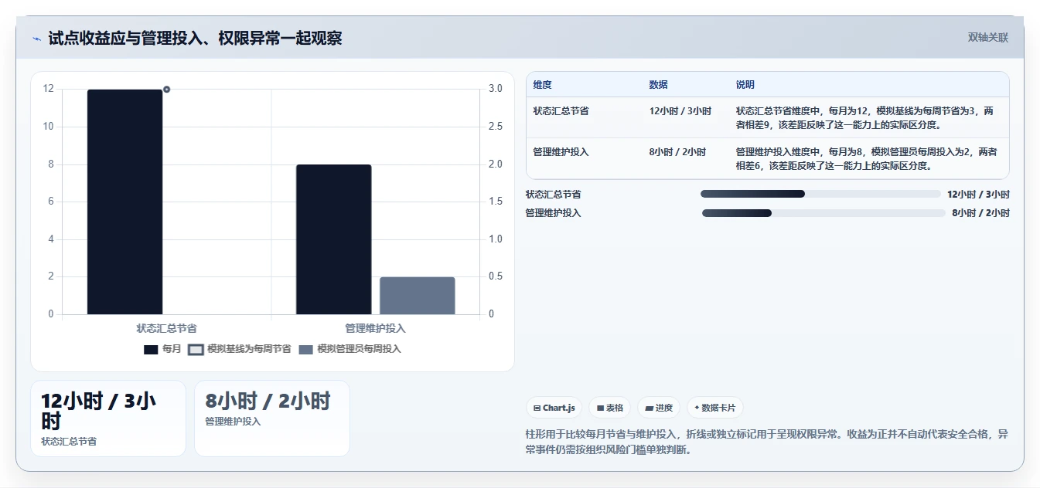Toggle the 每月 legend item

162,349
